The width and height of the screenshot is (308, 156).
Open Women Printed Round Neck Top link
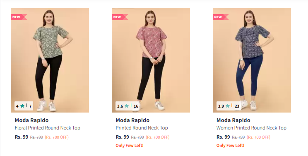click(x=251, y=128)
